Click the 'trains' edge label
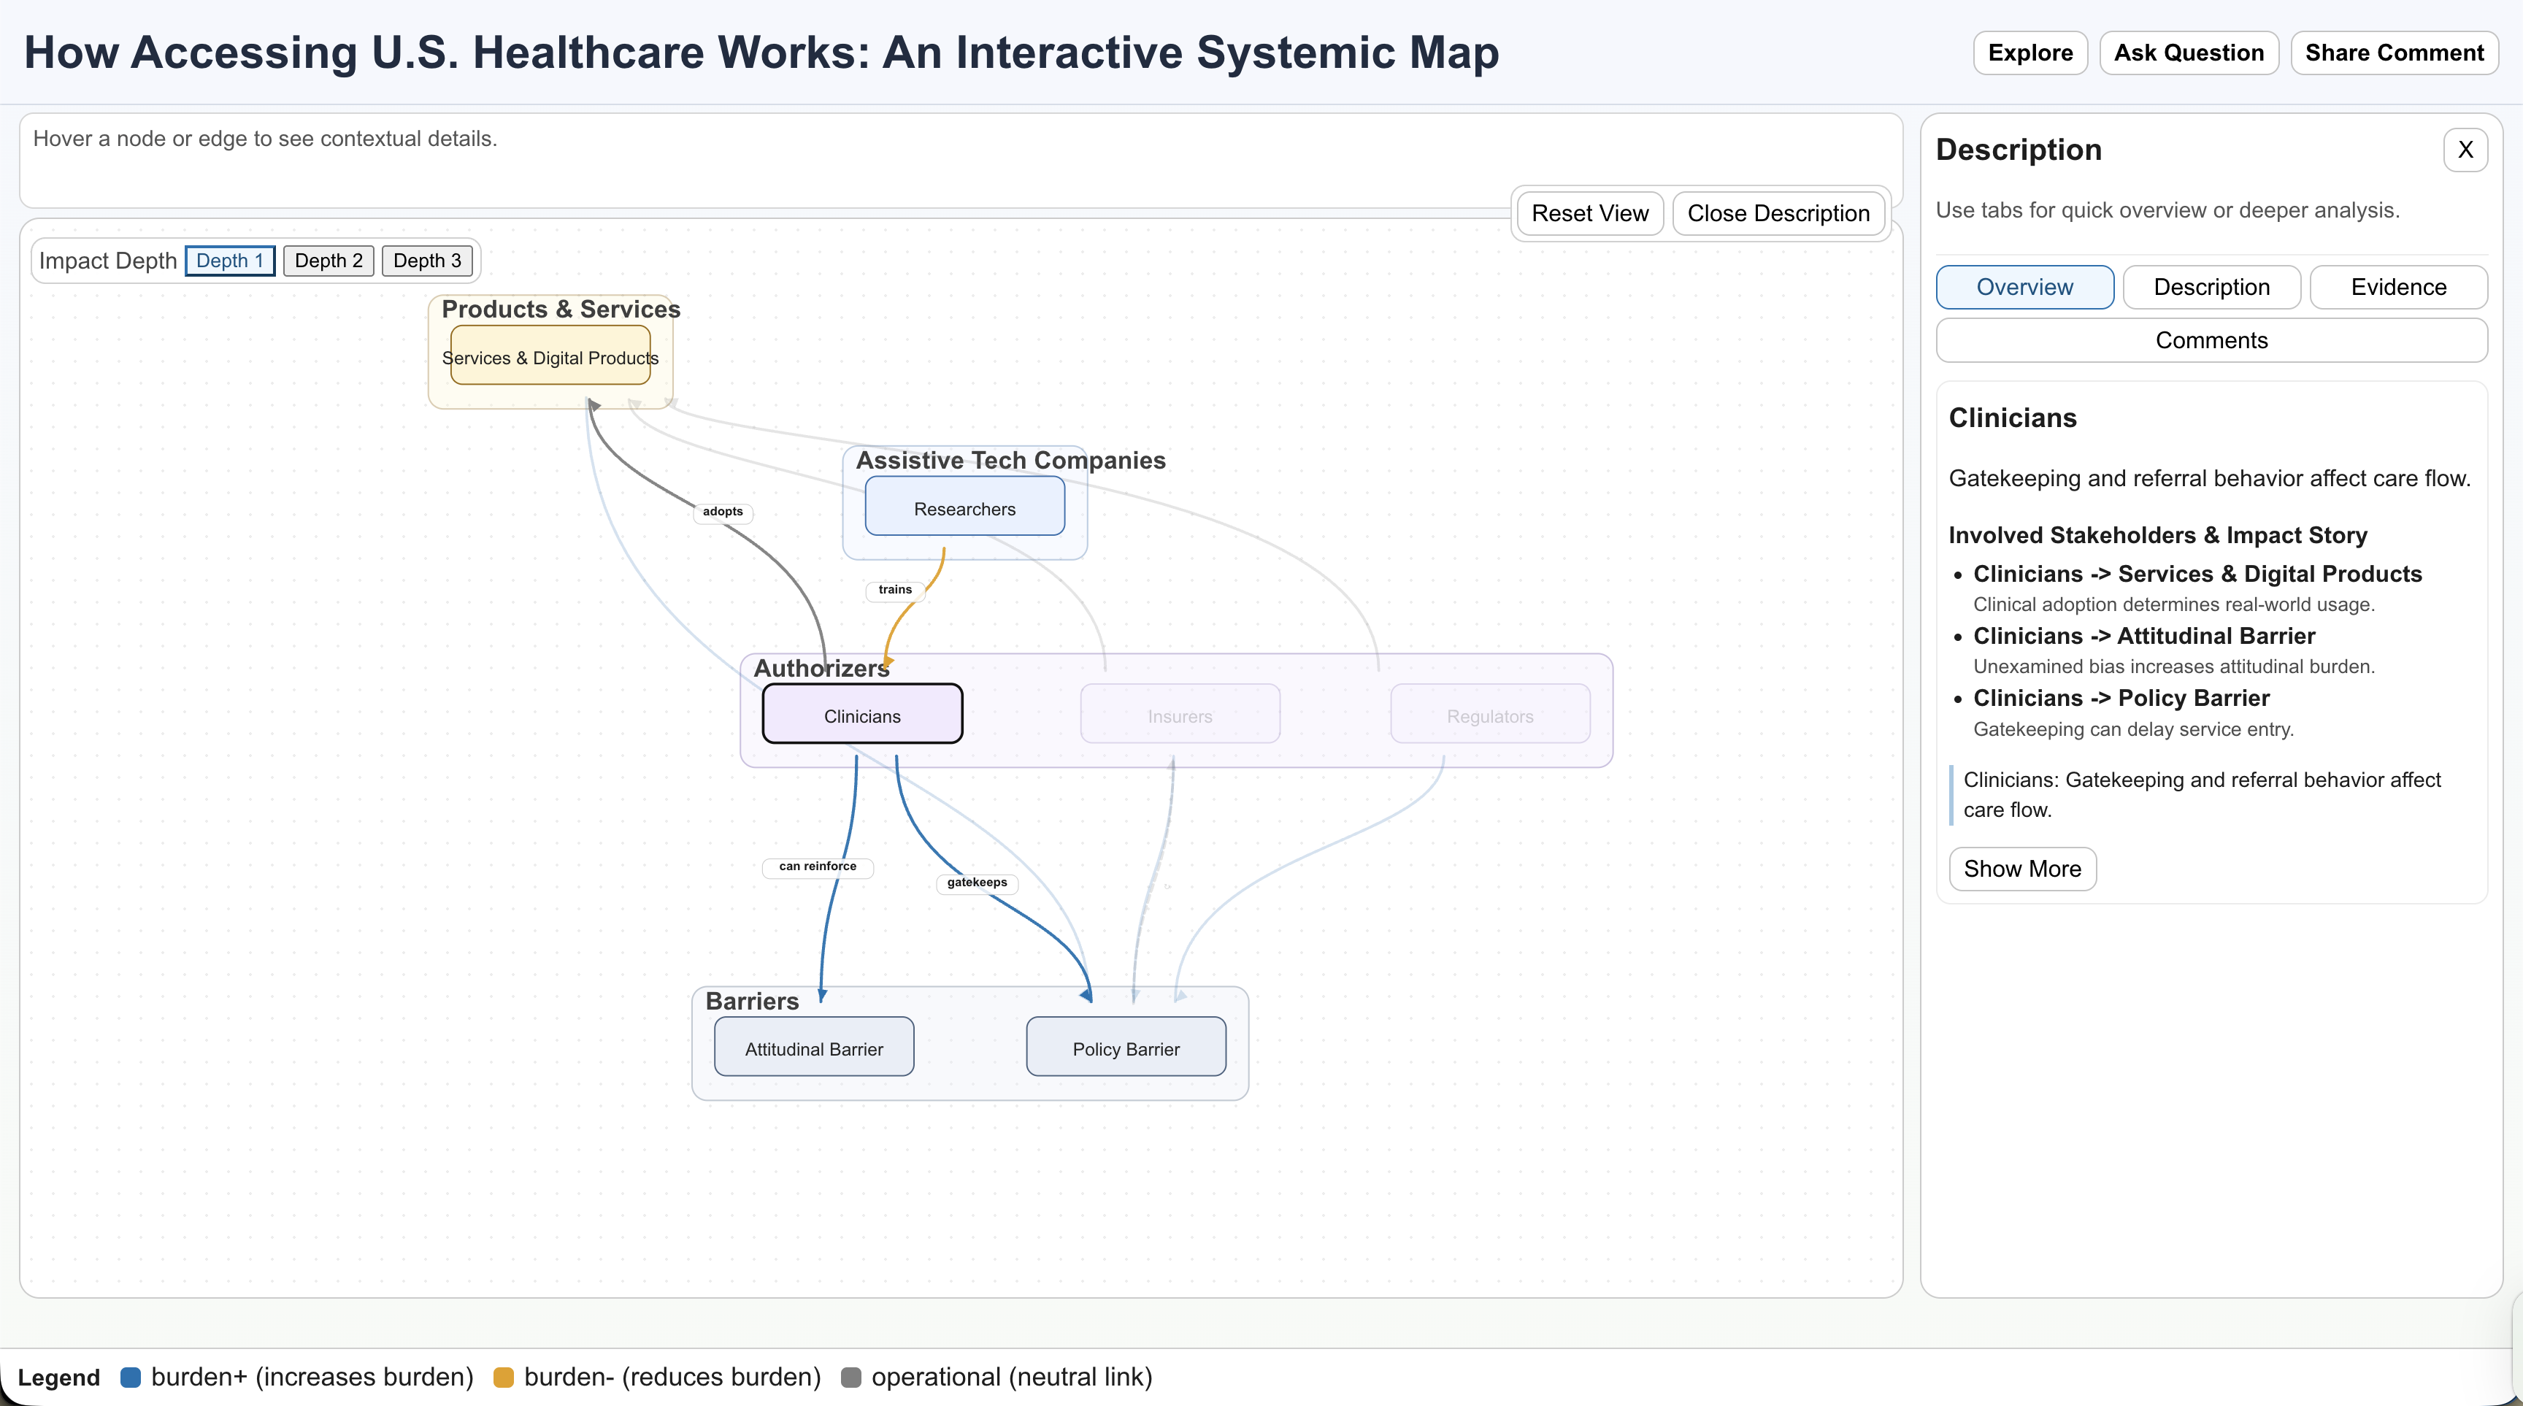Screen dimensions: 2523x1406 (x=895, y=591)
